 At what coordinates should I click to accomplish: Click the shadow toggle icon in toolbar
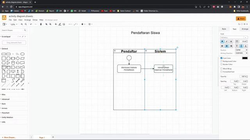[x=64, y=24]
